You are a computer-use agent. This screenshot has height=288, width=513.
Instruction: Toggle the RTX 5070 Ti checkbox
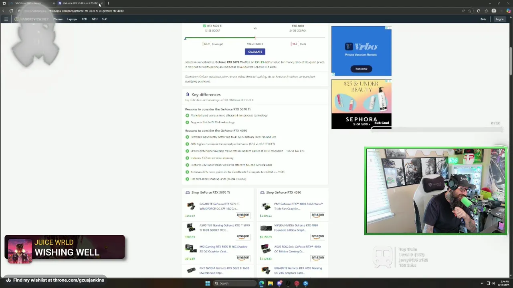[x=204, y=26]
